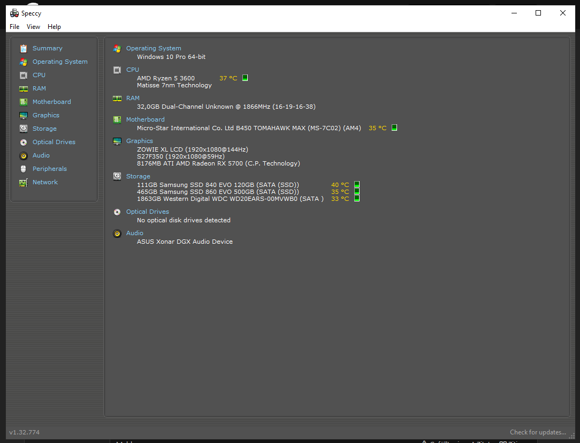Show the Graphics section from sidebar
This screenshot has width=580, height=443.
point(46,115)
